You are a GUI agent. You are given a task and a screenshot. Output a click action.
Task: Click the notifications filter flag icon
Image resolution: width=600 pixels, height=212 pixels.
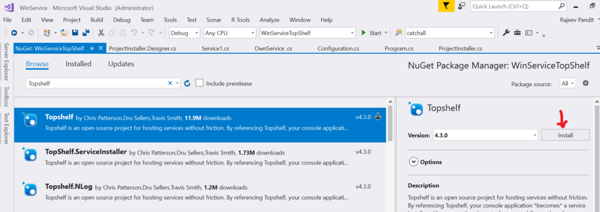pos(446,6)
